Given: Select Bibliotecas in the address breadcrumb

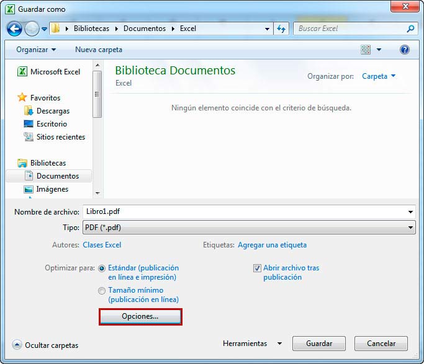Looking at the screenshot, I should [91, 29].
